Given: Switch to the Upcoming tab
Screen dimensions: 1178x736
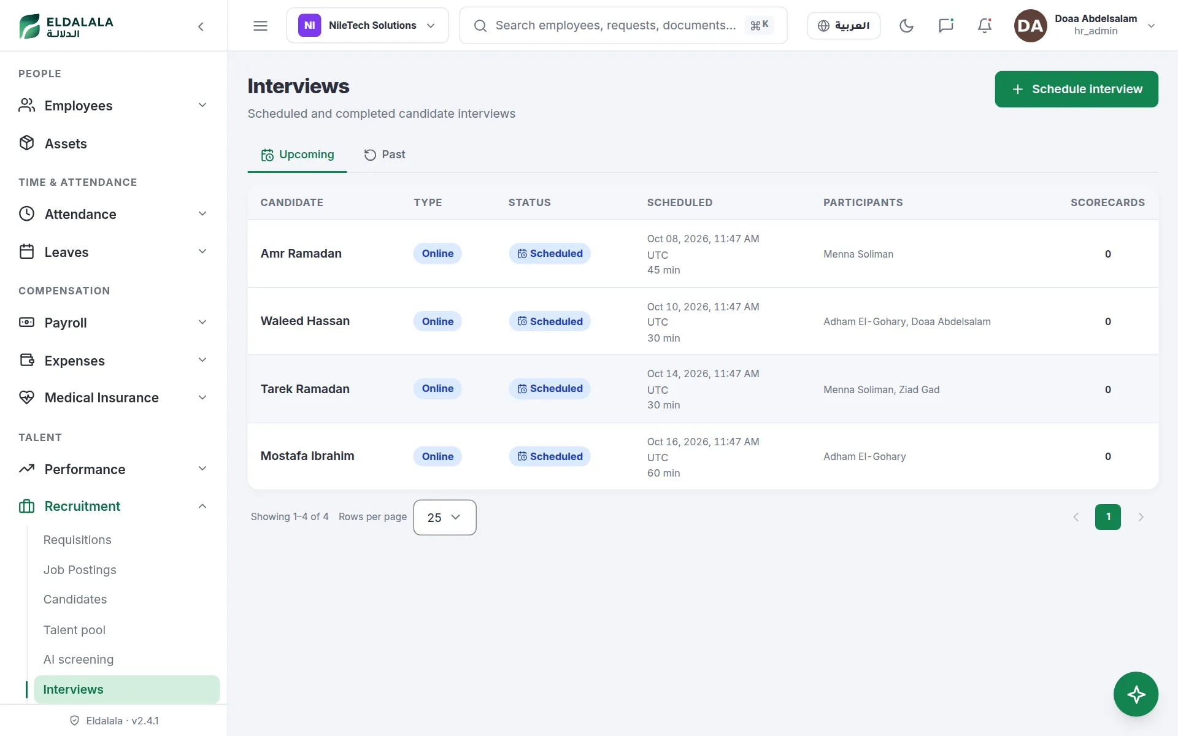Looking at the screenshot, I should point(297,155).
